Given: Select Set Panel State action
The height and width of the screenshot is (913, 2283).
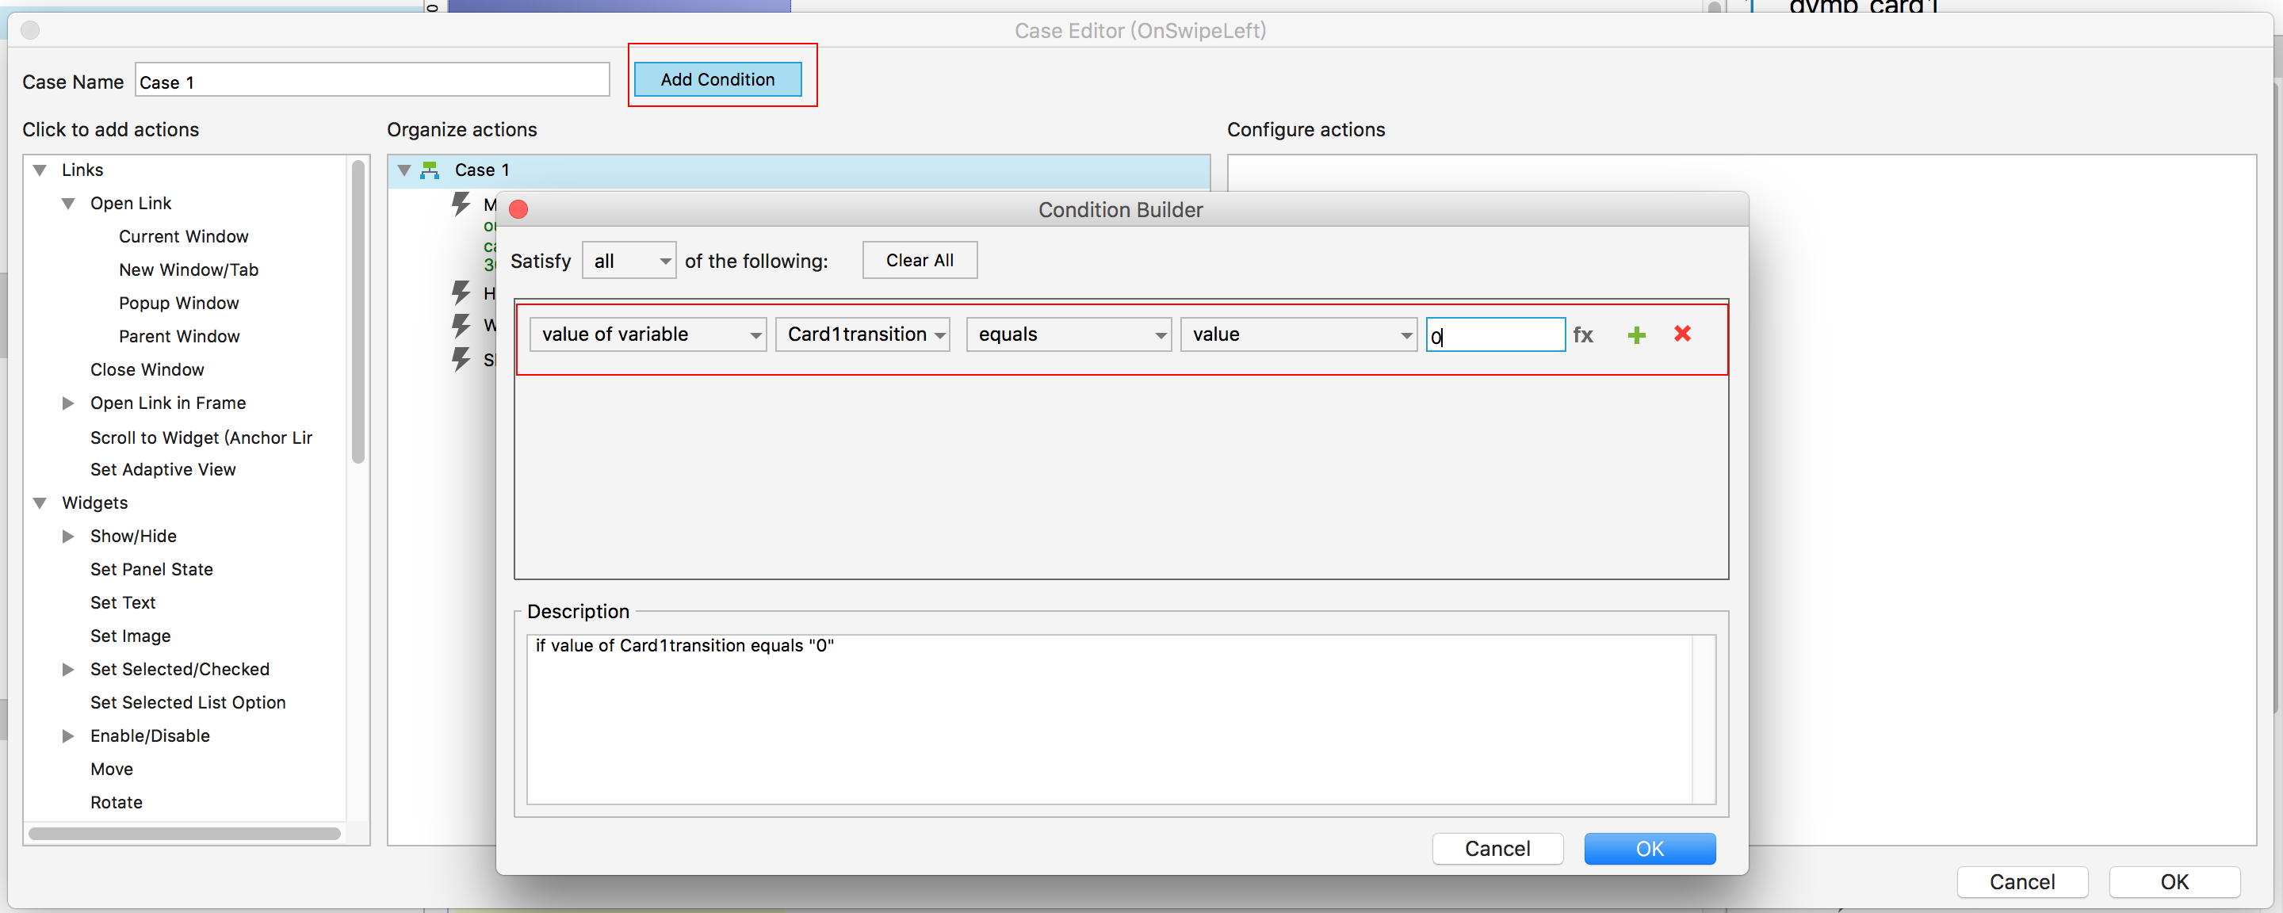Looking at the screenshot, I should tap(151, 569).
